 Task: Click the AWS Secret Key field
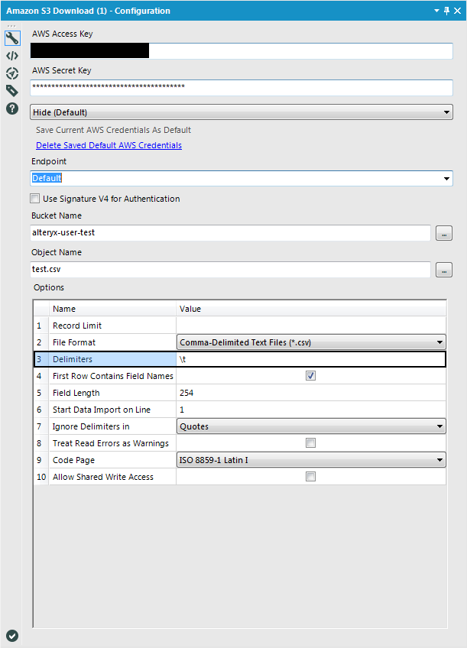(242, 87)
